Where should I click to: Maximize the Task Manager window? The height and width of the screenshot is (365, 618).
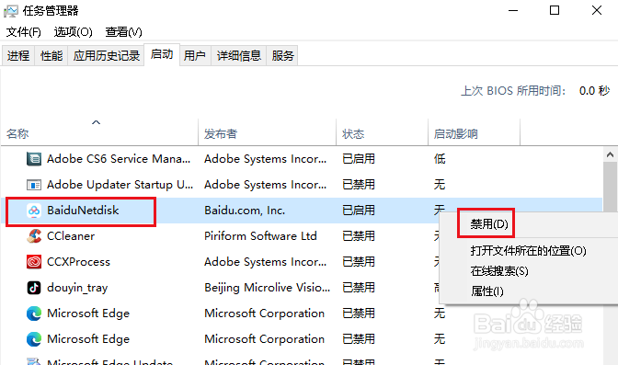555,11
